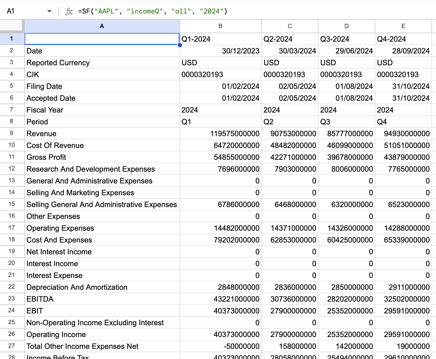Click cell Q3-2024
This screenshot has width=436, height=359.
347,39
